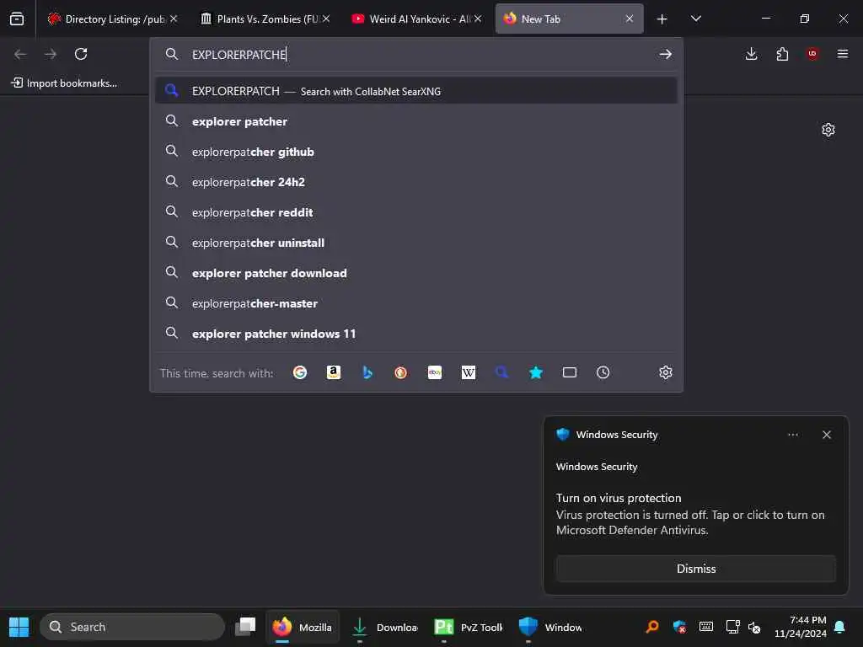Close the Directory Listing tab
The width and height of the screenshot is (863, 647).
(x=174, y=19)
